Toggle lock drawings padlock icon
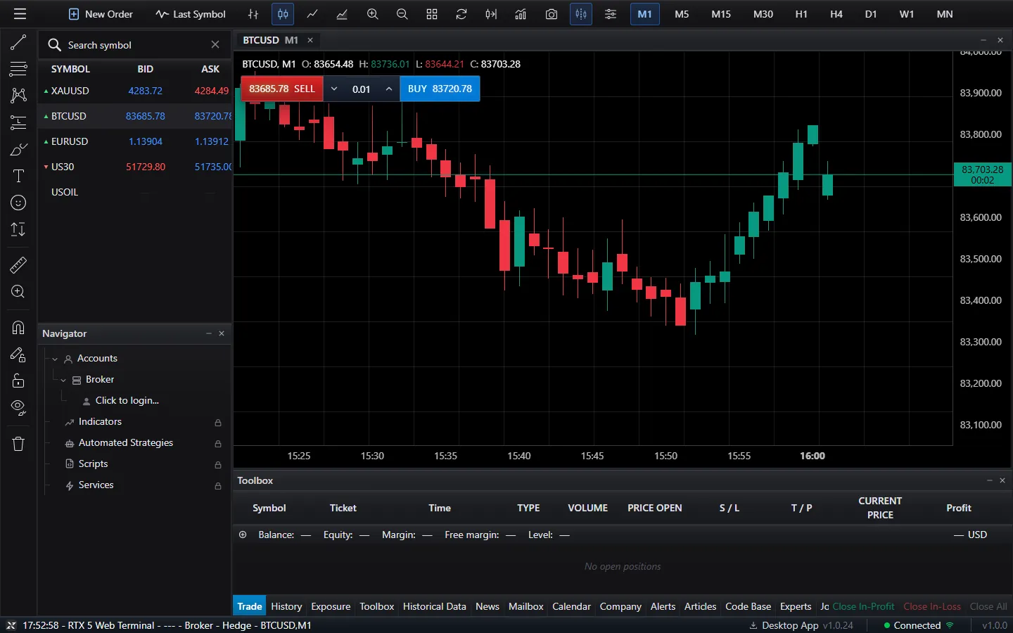This screenshot has height=633, width=1013. coord(18,381)
